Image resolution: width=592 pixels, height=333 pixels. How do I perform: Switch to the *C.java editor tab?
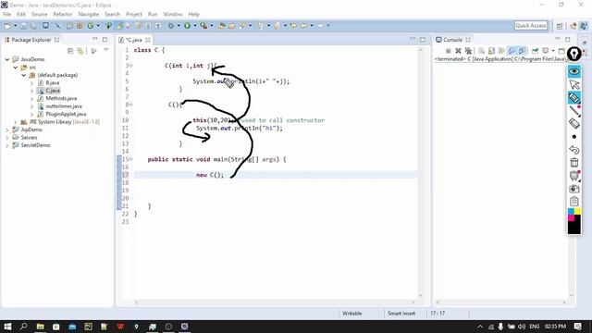(x=134, y=40)
